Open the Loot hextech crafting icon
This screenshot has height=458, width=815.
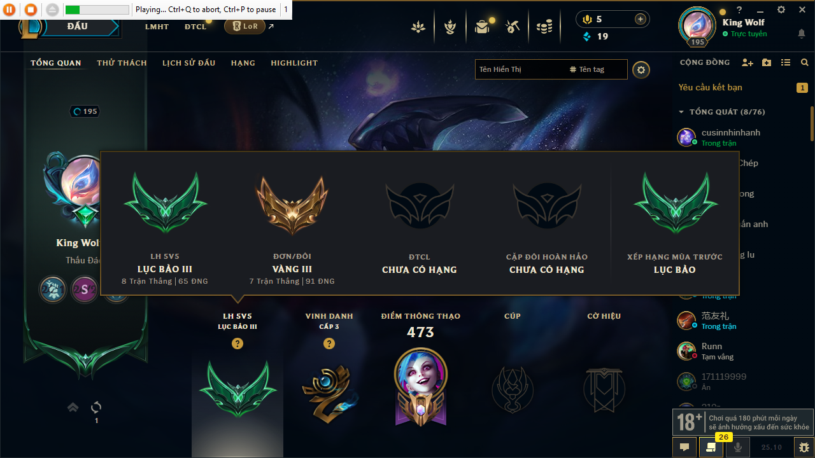[x=513, y=27]
